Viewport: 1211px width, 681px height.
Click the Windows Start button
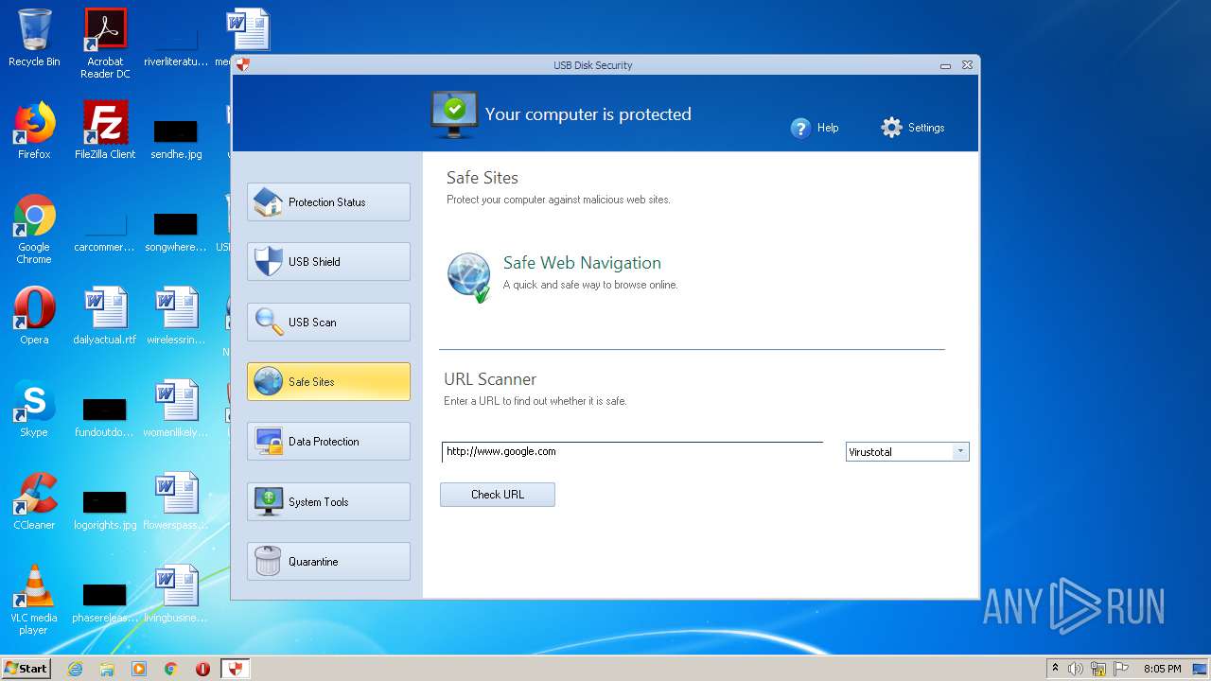[26, 668]
